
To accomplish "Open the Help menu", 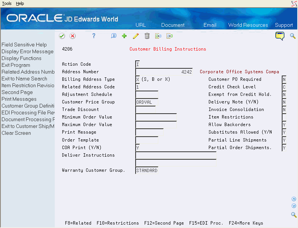I will [20, 3].
